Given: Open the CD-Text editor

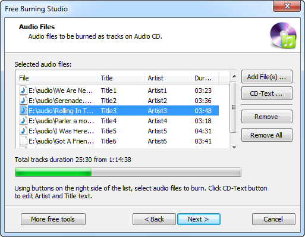Looking at the screenshot, I should click(x=267, y=93).
